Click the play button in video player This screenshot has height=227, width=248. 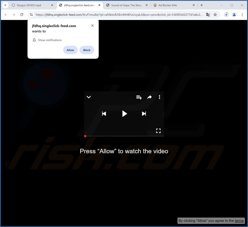[124, 114]
